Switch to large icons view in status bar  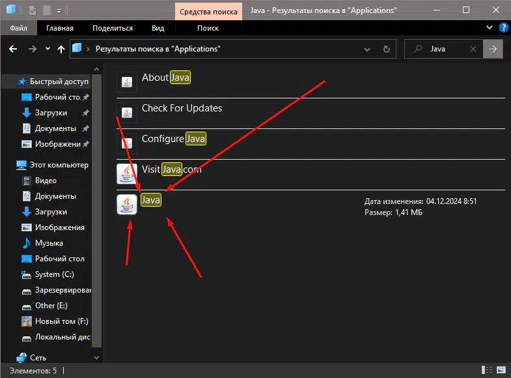coord(501,370)
